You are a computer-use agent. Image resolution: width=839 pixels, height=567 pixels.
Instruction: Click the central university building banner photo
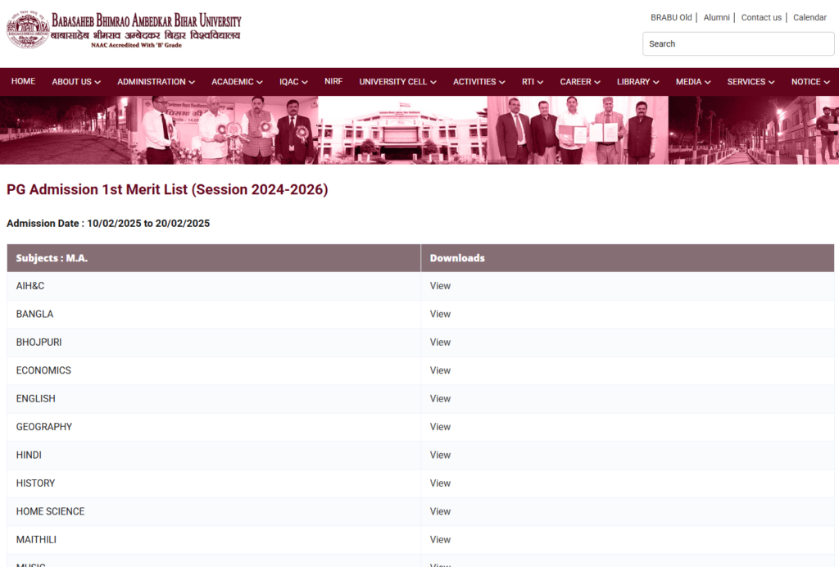402,130
